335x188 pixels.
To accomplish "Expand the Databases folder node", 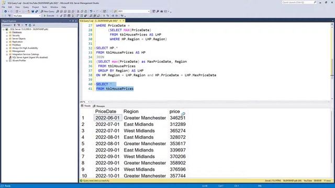I will 7,32.
